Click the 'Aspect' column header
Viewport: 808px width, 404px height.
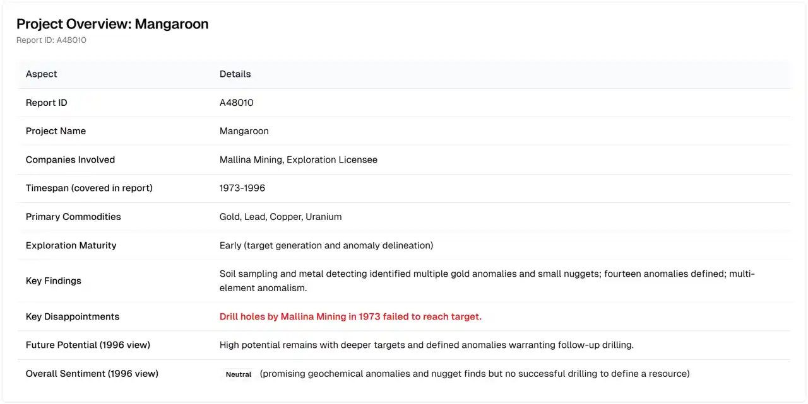pyautogui.click(x=42, y=74)
